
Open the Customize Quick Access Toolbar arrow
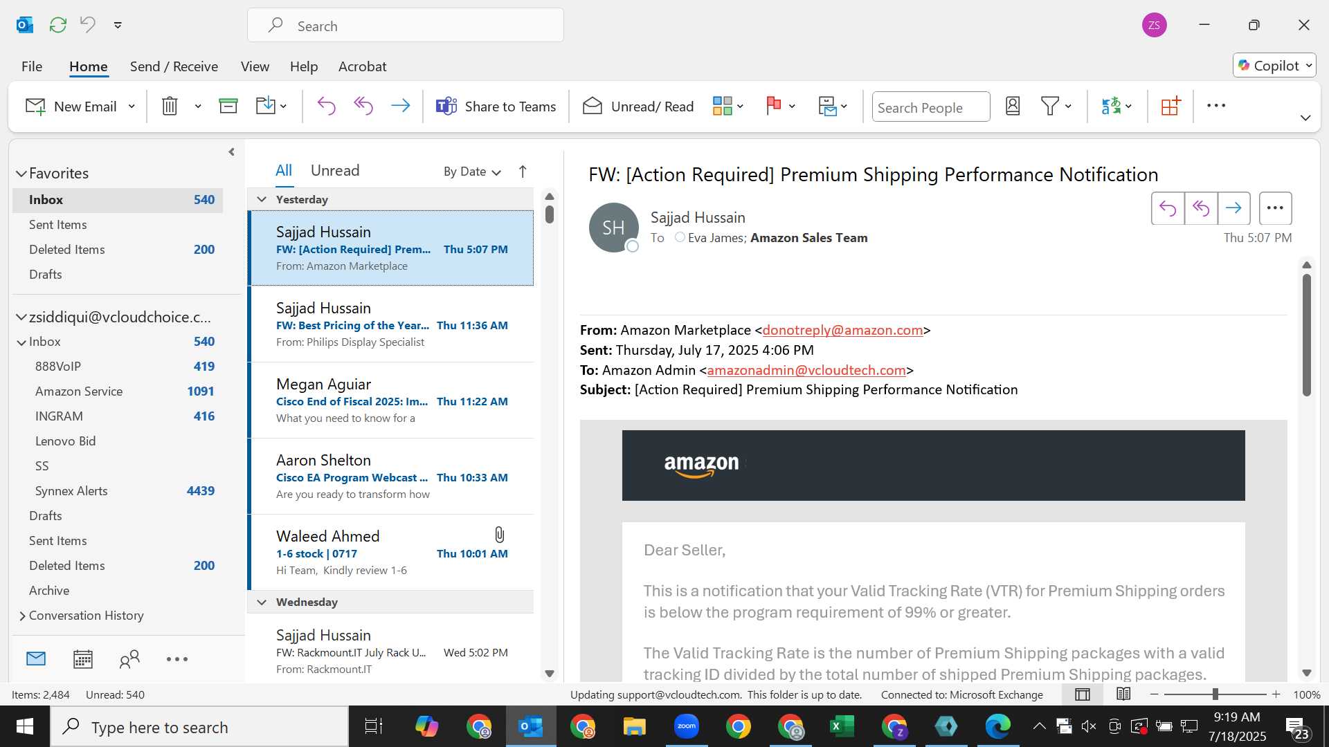coord(118,26)
